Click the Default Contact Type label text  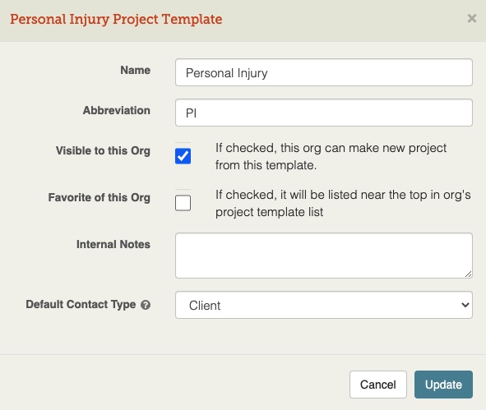pos(81,304)
